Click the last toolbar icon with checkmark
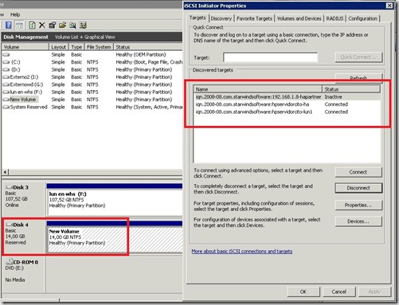399x305 pixels. [83, 25]
